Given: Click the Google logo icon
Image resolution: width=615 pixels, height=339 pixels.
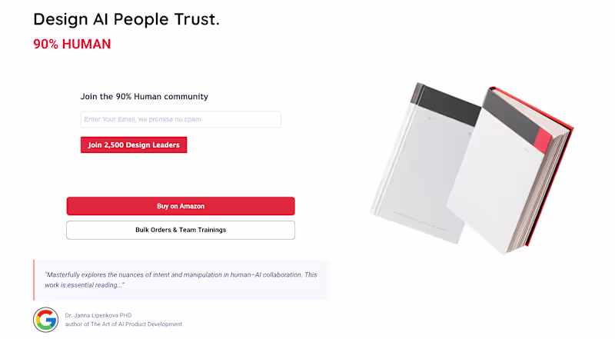Looking at the screenshot, I should click(x=46, y=319).
